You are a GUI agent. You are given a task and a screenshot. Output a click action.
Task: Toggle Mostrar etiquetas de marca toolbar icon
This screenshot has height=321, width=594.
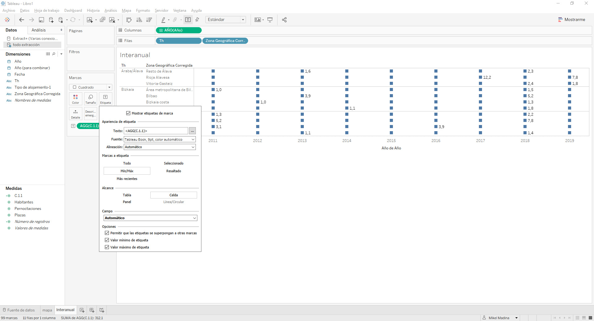tap(188, 19)
